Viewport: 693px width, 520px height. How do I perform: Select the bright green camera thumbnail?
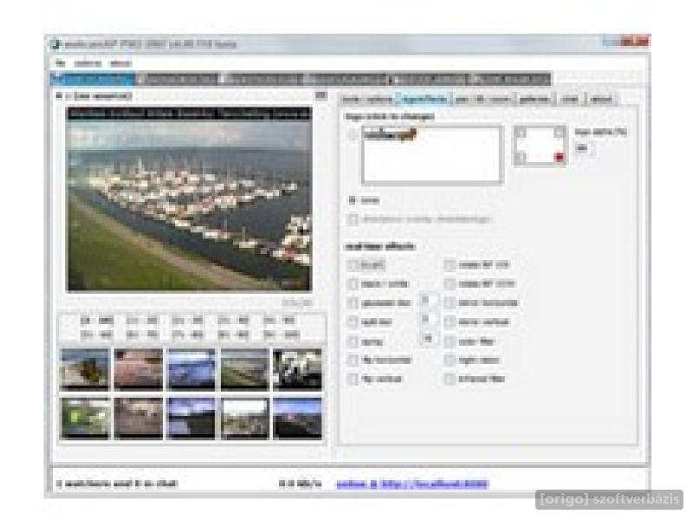[x=85, y=419]
